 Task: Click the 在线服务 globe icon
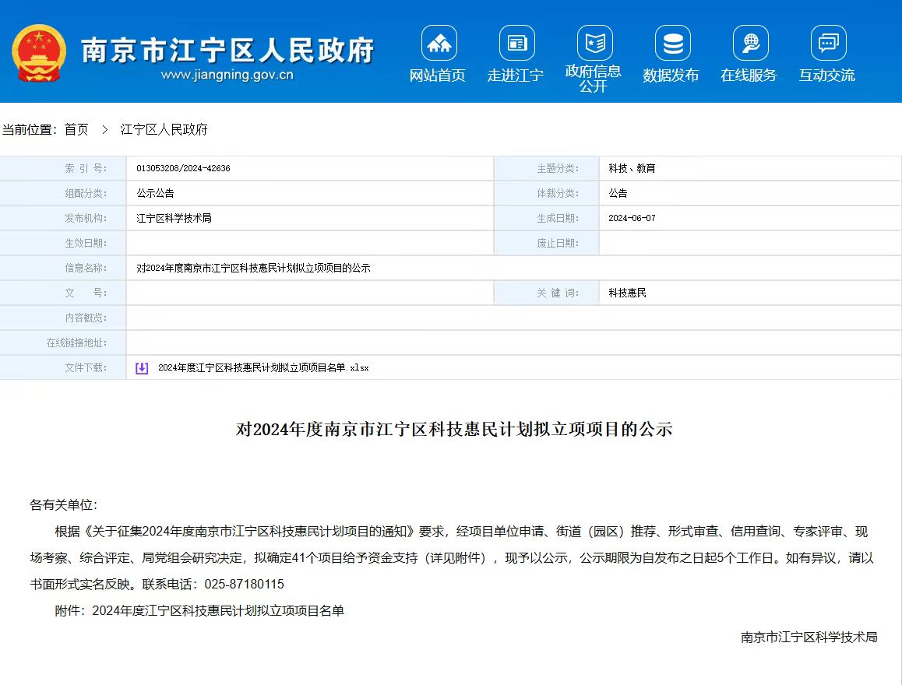[x=751, y=43]
